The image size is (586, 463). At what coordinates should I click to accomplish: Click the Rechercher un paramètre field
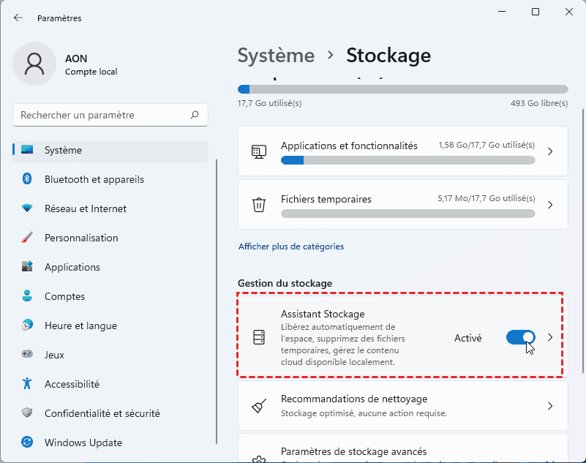click(102, 115)
